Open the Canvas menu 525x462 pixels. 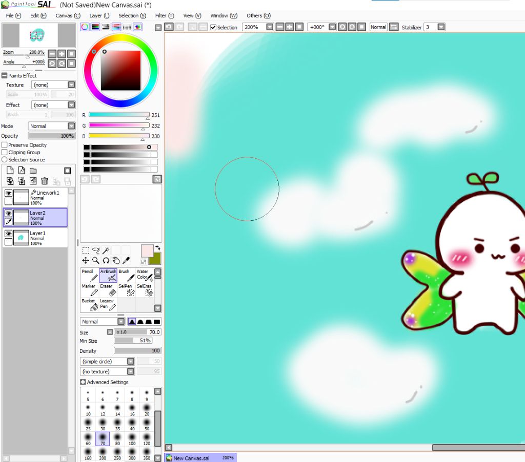[x=68, y=16]
